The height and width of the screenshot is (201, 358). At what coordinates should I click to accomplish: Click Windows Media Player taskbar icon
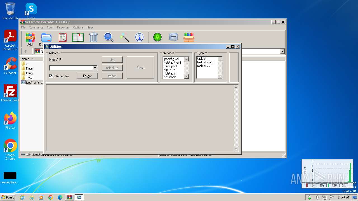point(41,197)
